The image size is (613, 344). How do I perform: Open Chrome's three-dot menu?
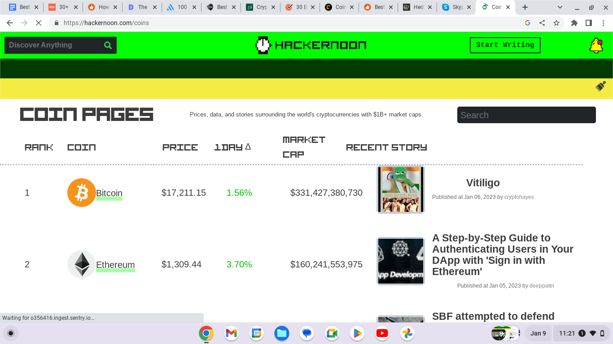coord(603,22)
